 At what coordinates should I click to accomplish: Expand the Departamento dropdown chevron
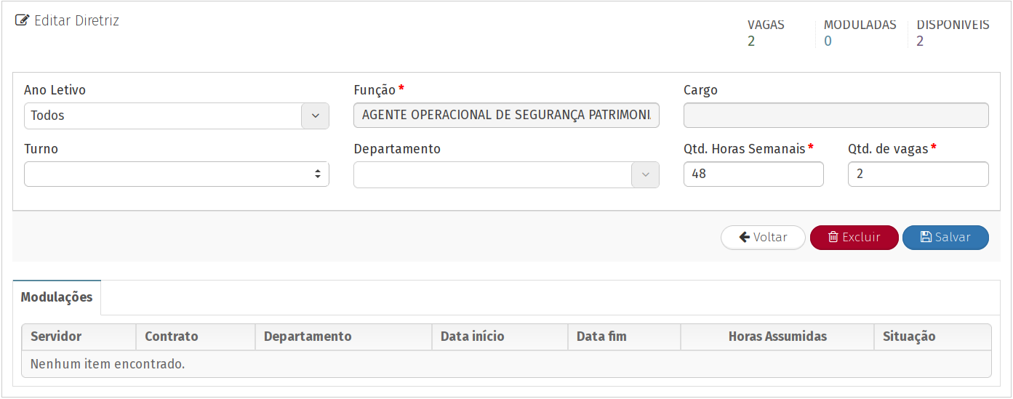tap(645, 174)
